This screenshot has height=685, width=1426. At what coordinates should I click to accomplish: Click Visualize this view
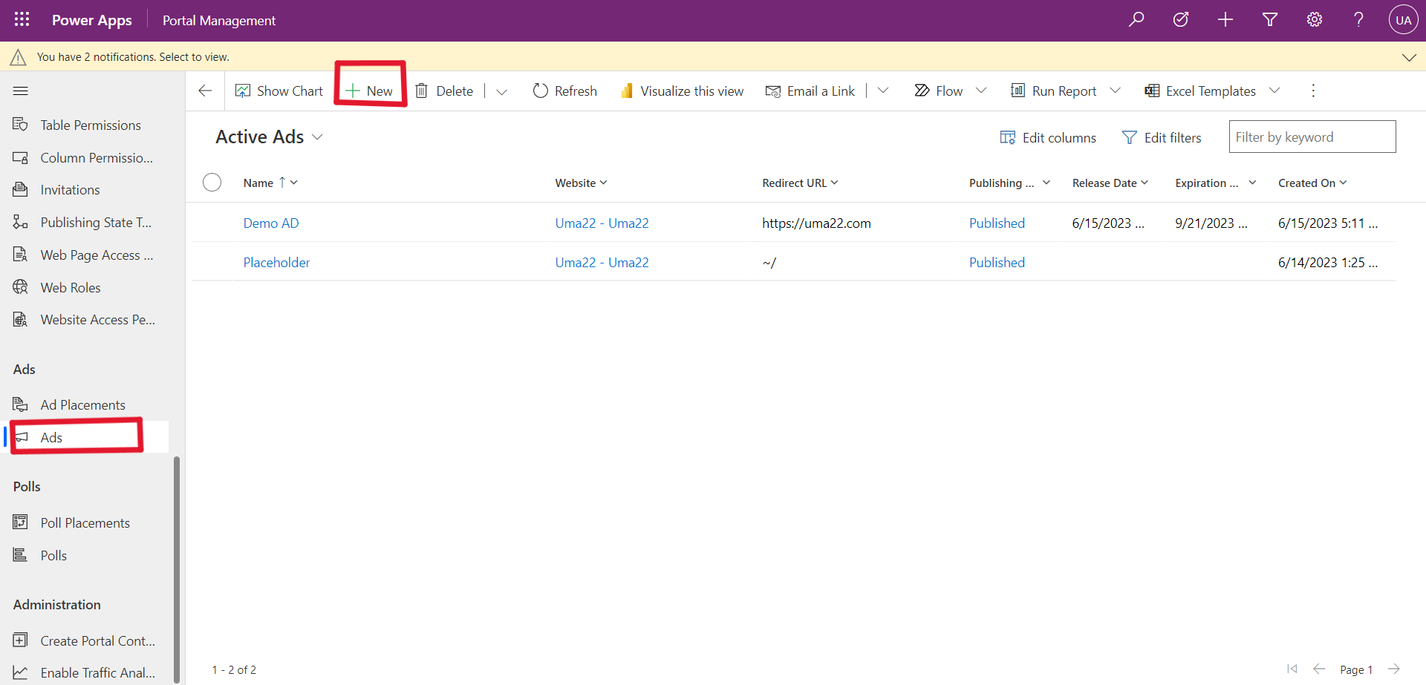(682, 91)
